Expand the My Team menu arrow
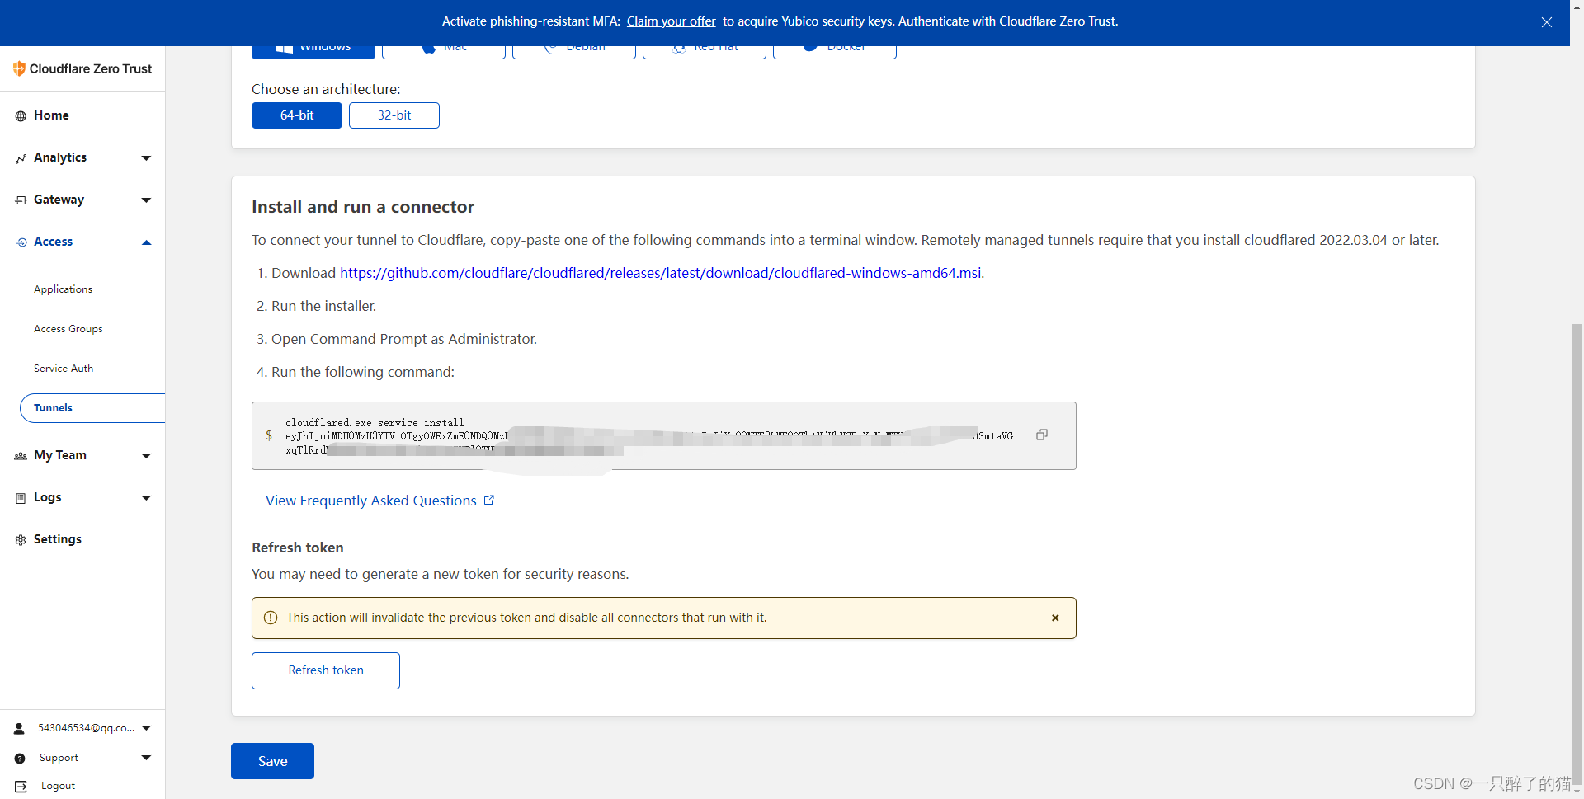This screenshot has width=1584, height=799. [x=146, y=456]
